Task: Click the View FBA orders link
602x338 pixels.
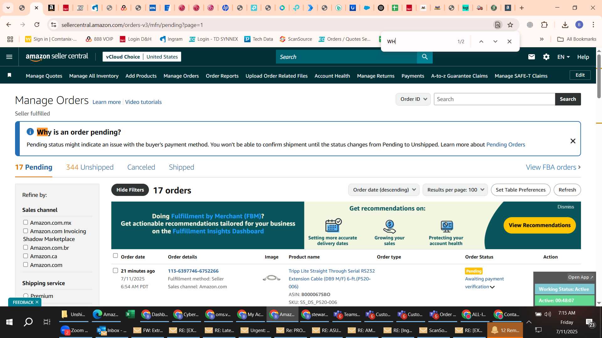Action: (x=553, y=167)
